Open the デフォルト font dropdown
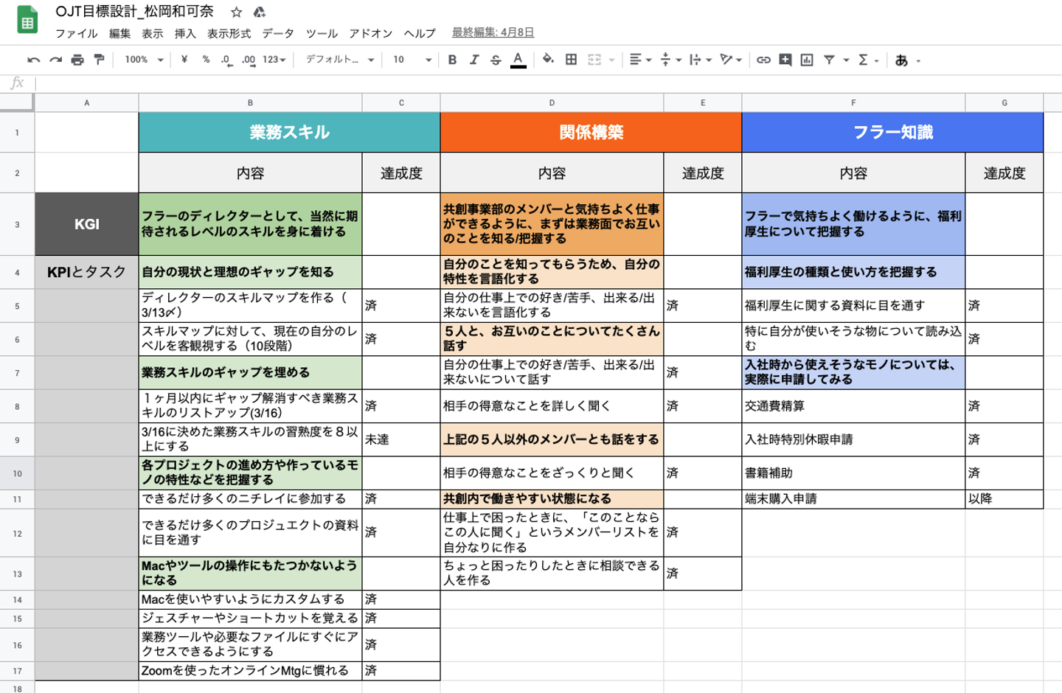Viewport: 1062px width, 693px height. [340, 60]
